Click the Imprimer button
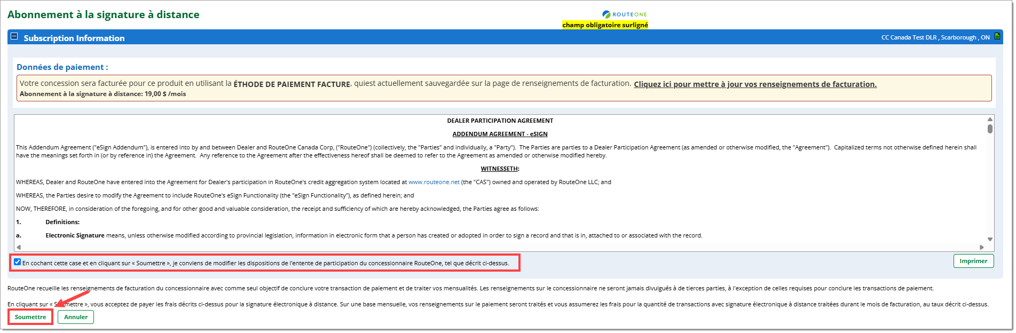1016x333 pixels. tap(973, 261)
